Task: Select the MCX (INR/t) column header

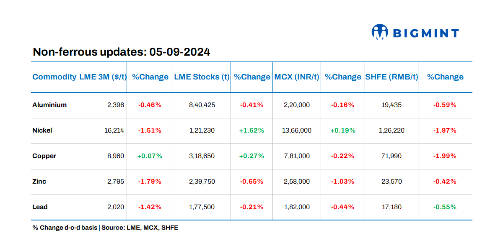Action: click(x=297, y=77)
